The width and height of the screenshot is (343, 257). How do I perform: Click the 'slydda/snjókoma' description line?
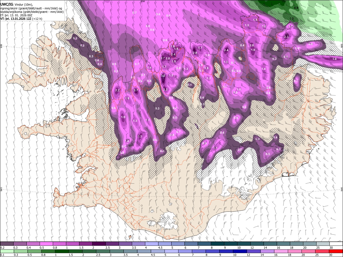pyautogui.click(x=32, y=12)
